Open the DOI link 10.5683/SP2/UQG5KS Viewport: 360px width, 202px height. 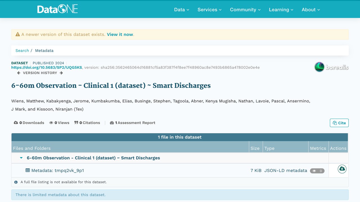pyautogui.click(x=47, y=67)
